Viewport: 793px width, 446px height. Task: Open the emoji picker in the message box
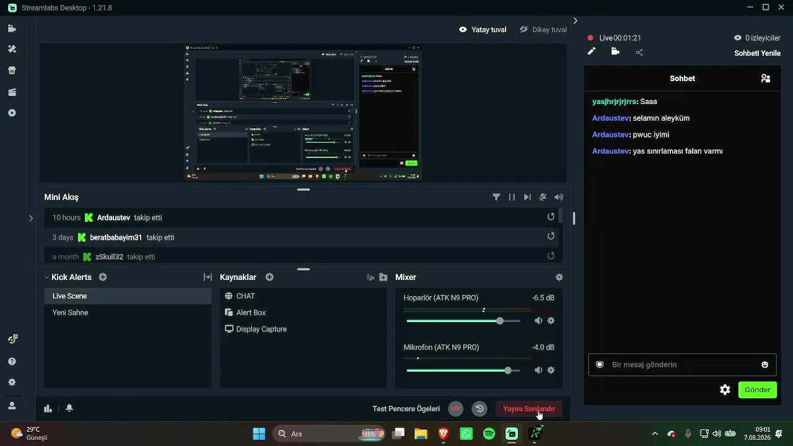765,365
